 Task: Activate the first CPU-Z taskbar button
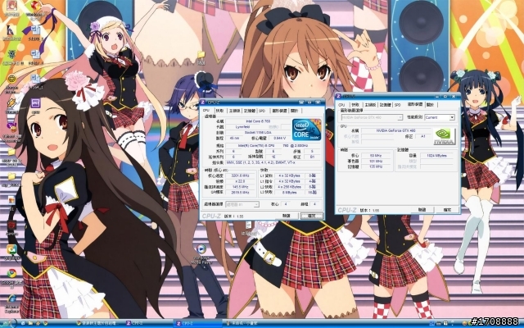pos(149,323)
